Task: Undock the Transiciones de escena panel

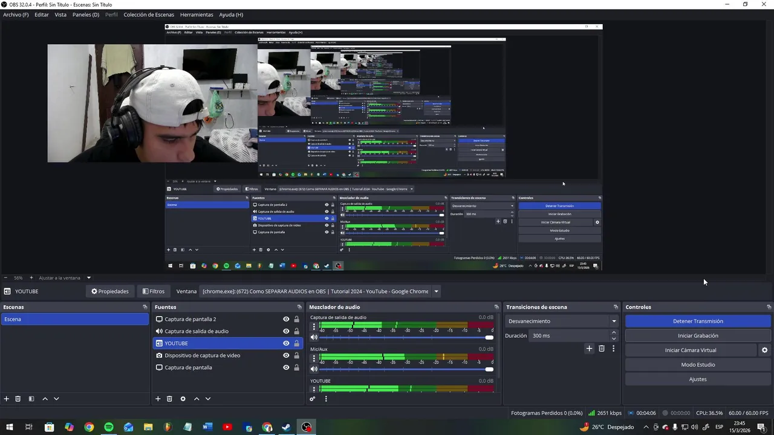Action: click(616, 307)
